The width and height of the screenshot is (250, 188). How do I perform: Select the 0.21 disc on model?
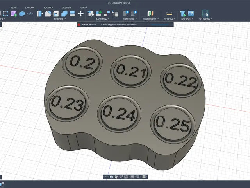pyautogui.click(x=131, y=71)
